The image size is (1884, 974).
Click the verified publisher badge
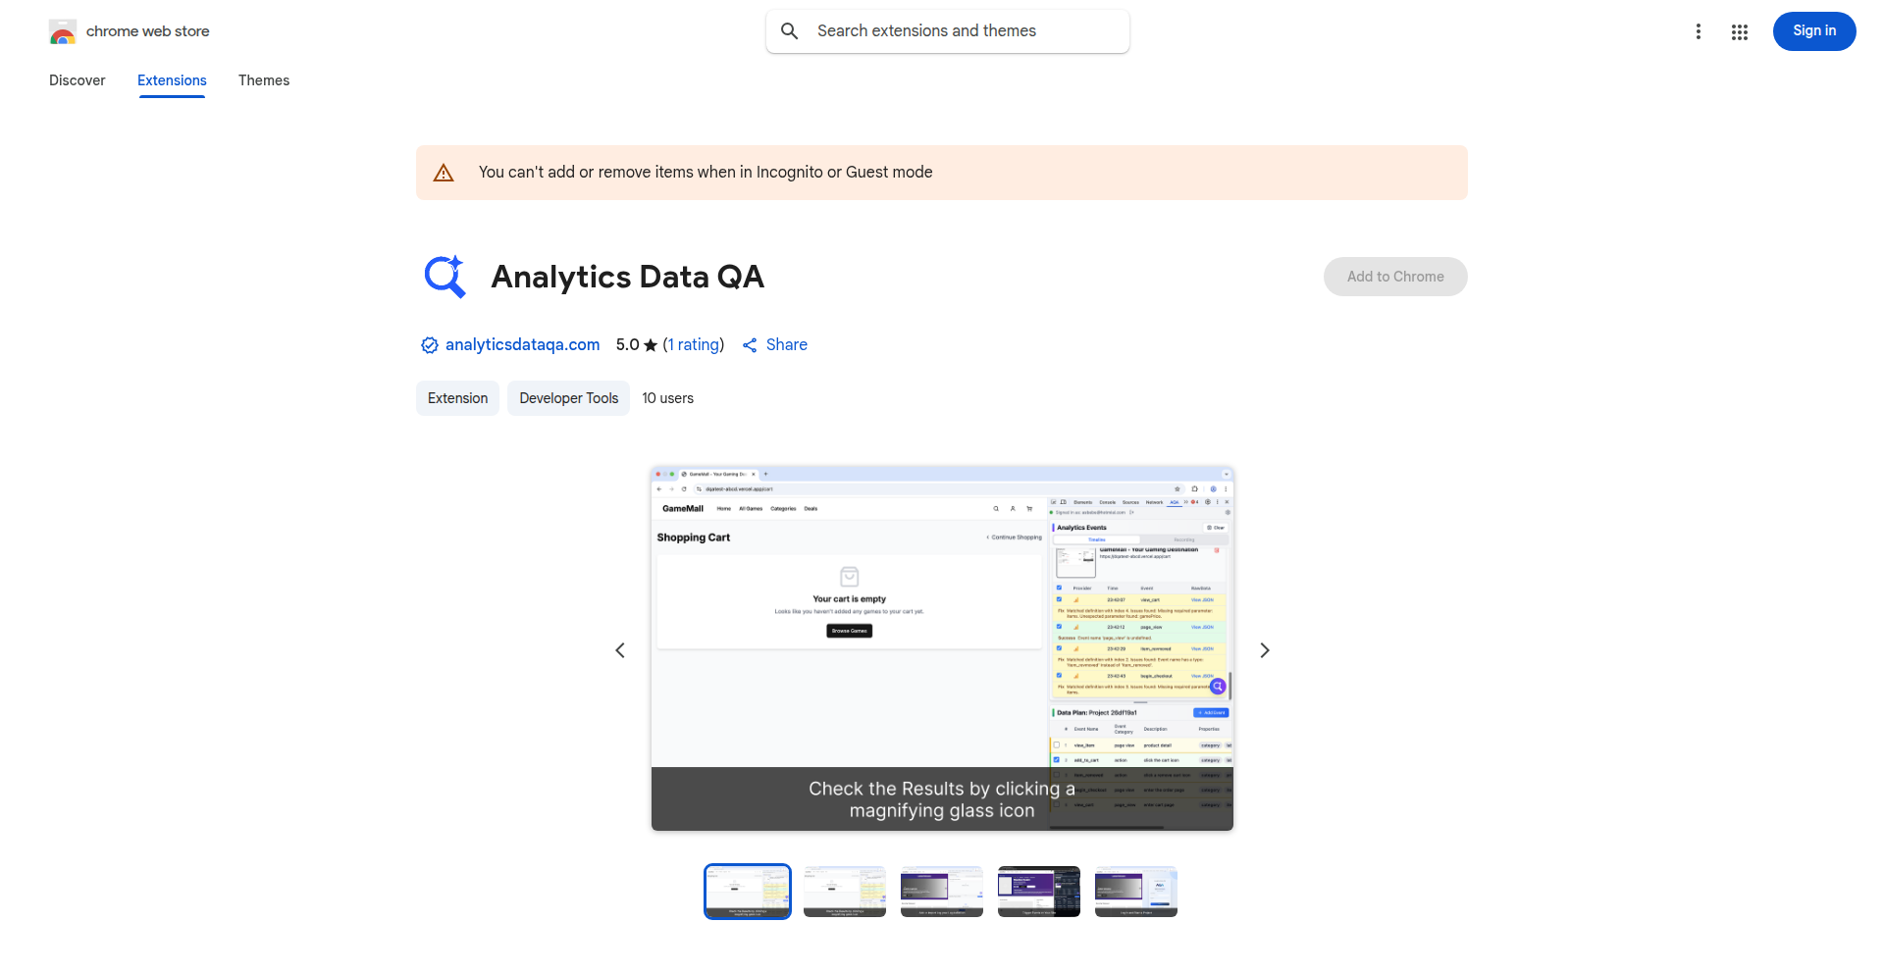coord(429,344)
